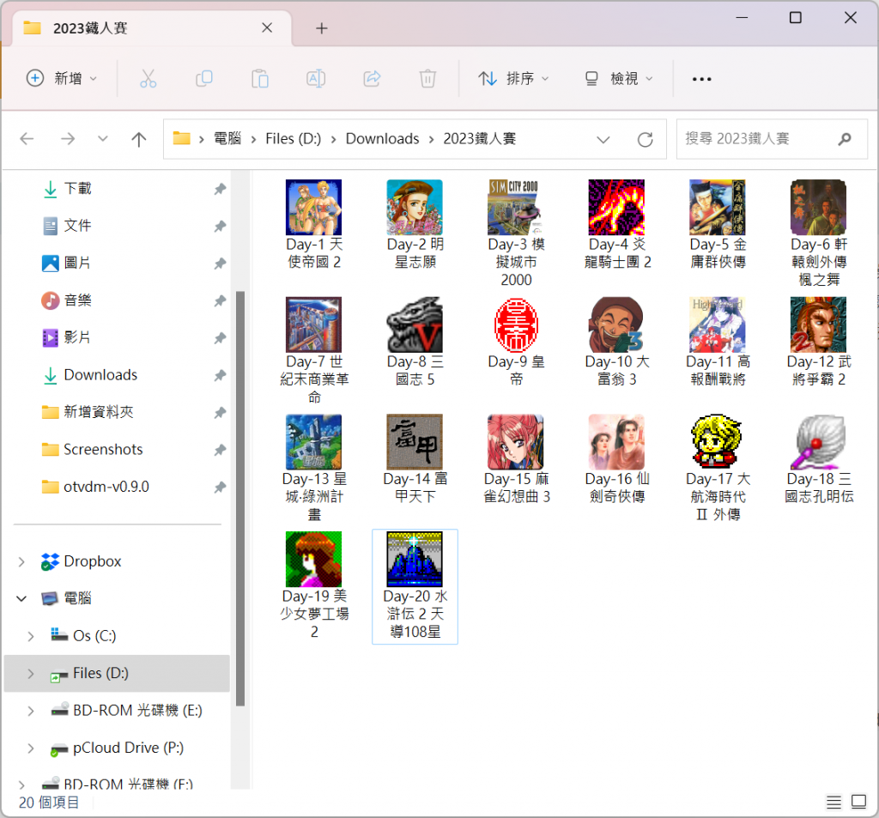Select Day-20 水滸伝 2 天導108星 icon
The height and width of the screenshot is (818, 879).
click(x=415, y=559)
